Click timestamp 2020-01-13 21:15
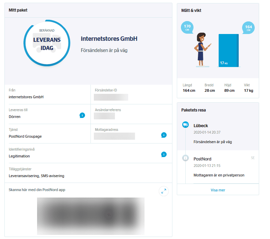This screenshot has width=270, height=239. pyautogui.click(x=207, y=166)
